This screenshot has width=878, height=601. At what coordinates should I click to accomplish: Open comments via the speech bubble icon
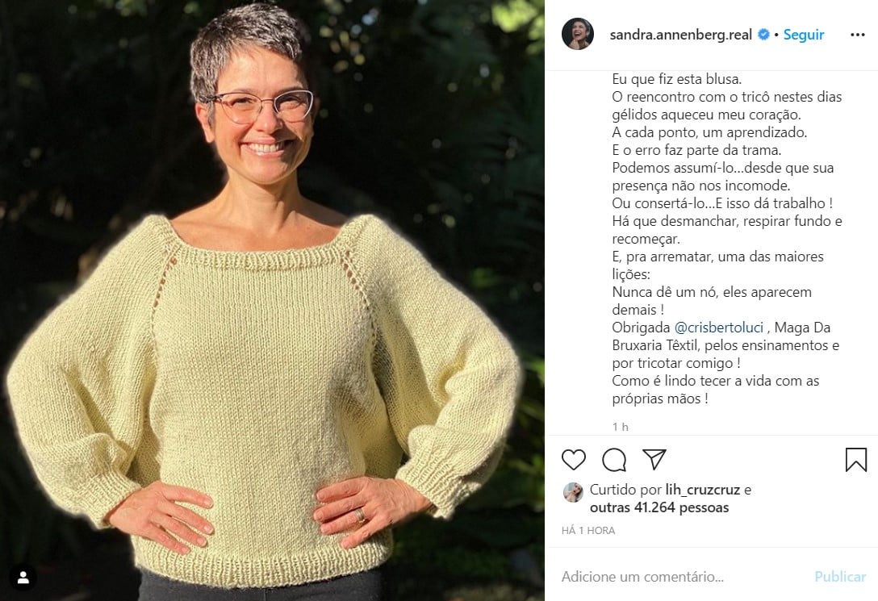(x=613, y=460)
